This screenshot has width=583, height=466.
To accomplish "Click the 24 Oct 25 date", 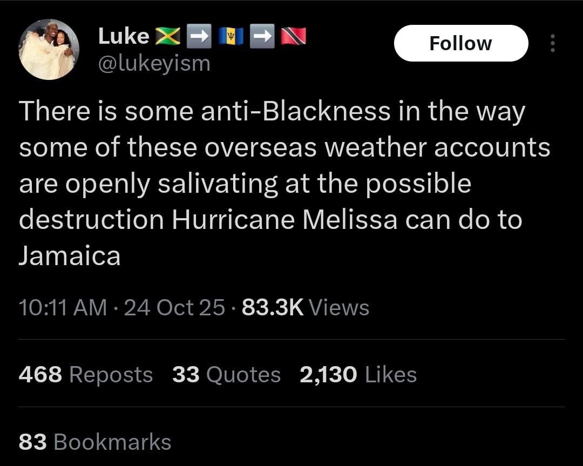I will 174,307.
